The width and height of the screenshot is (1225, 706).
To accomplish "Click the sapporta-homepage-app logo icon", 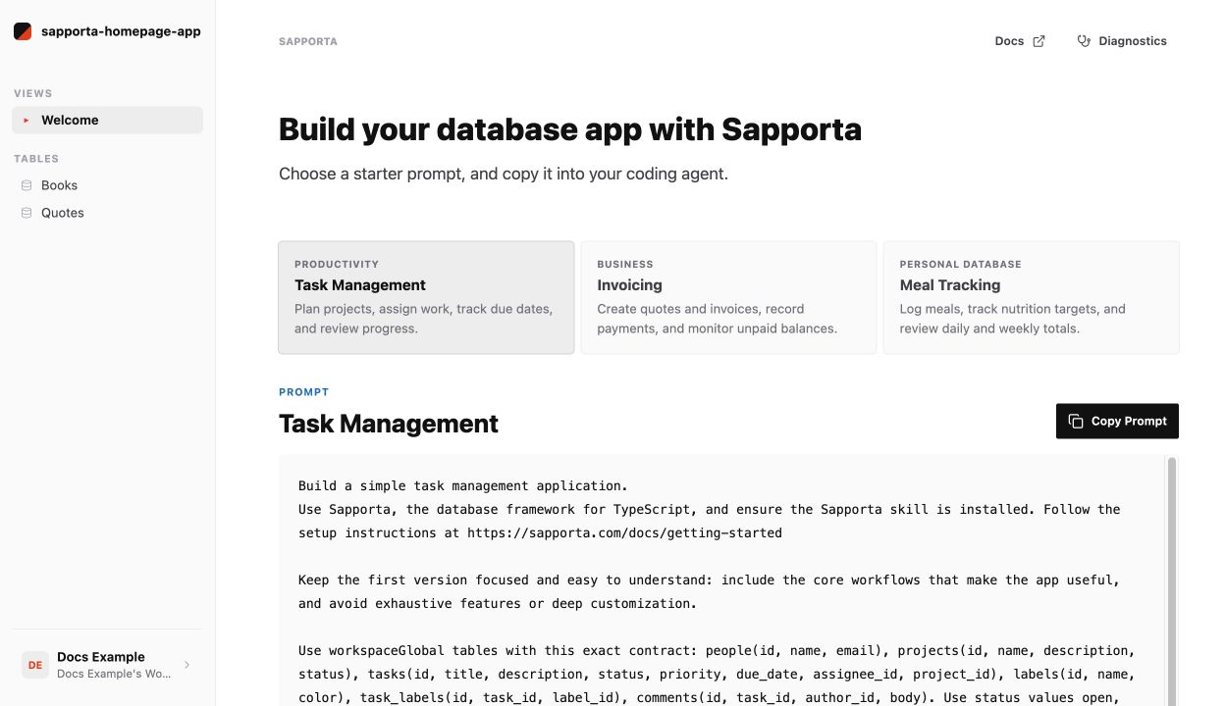I will coord(23,31).
